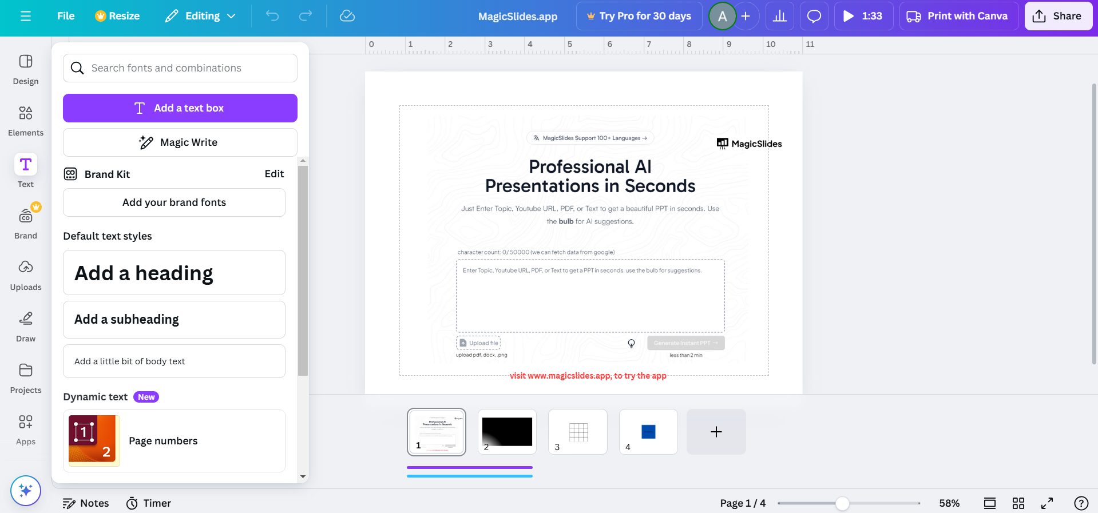Start the Try Pro for 30 days offer
Viewport: 1098px width, 513px height.
pos(639,16)
